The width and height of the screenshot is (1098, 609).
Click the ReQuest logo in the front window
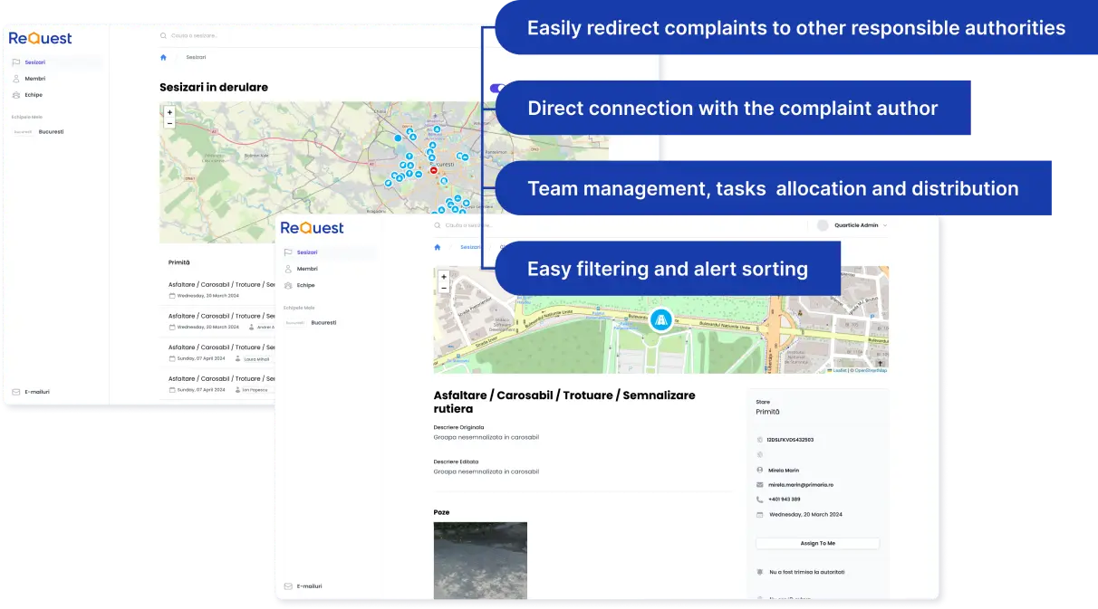click(313, 228)
